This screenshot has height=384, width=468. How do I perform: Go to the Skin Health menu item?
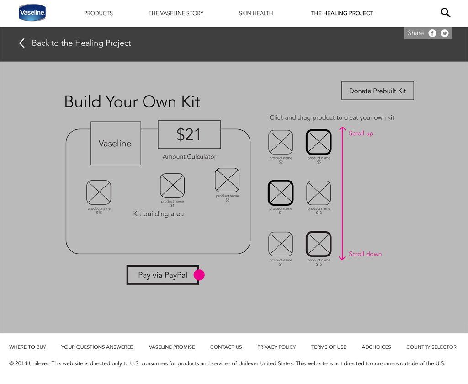coord(256,13)
